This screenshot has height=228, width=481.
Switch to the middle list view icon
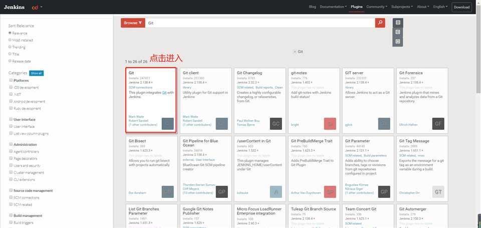pos(398,32)
